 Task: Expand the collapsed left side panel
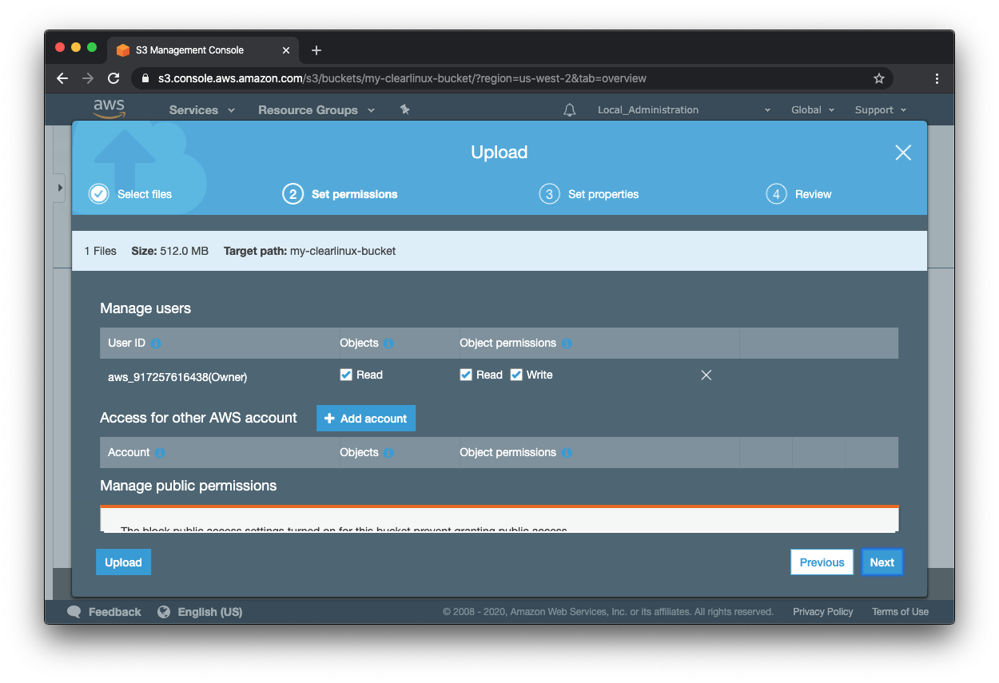click(x=59, y=188)
